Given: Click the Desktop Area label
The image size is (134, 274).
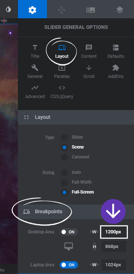Looking at the screenshot, I should (x=41, y=232).
